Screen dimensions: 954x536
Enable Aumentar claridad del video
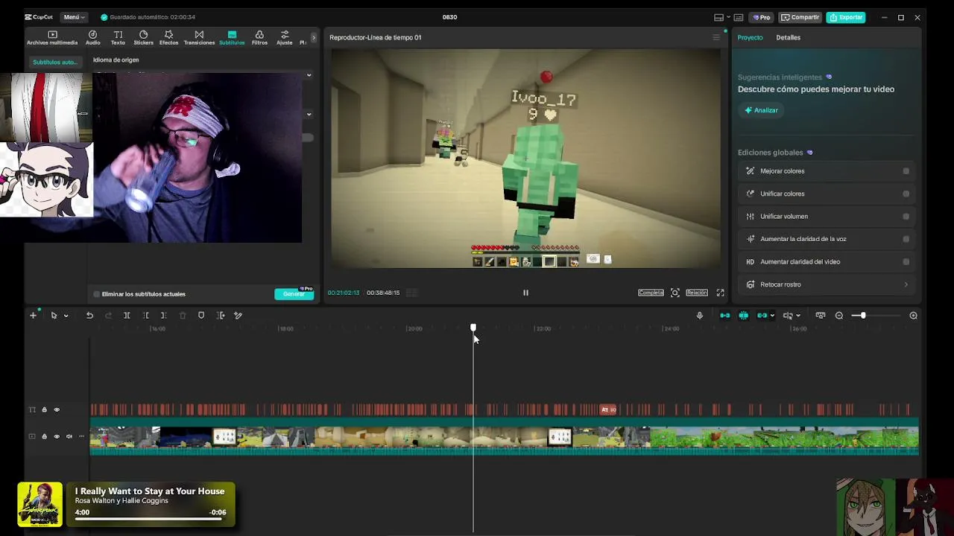906,262
